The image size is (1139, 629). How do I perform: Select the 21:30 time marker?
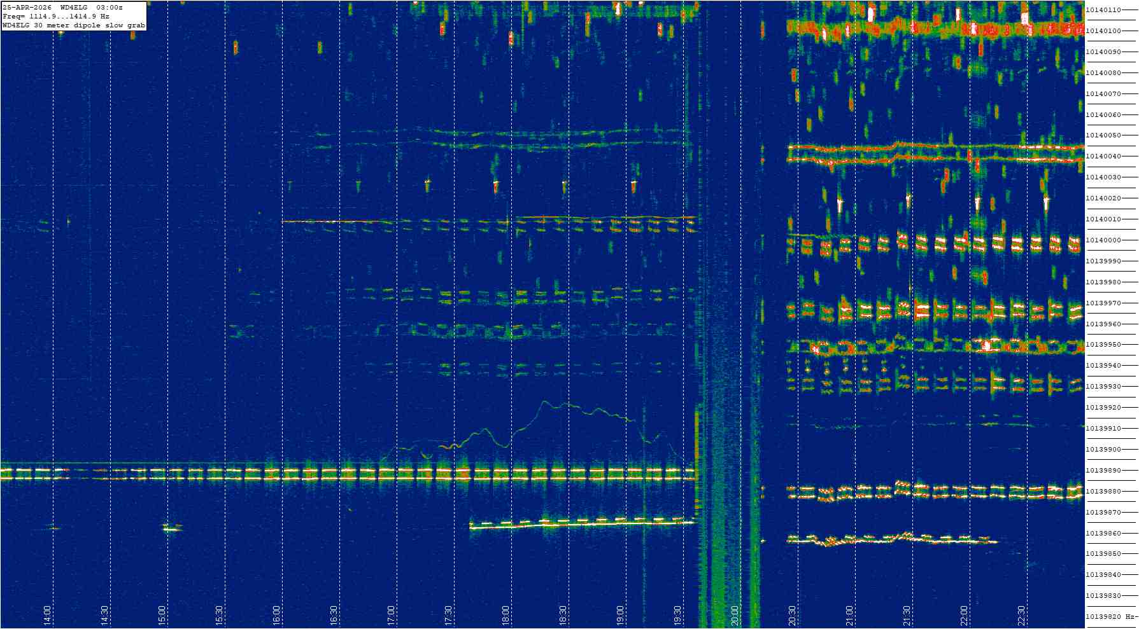[907, 615]
